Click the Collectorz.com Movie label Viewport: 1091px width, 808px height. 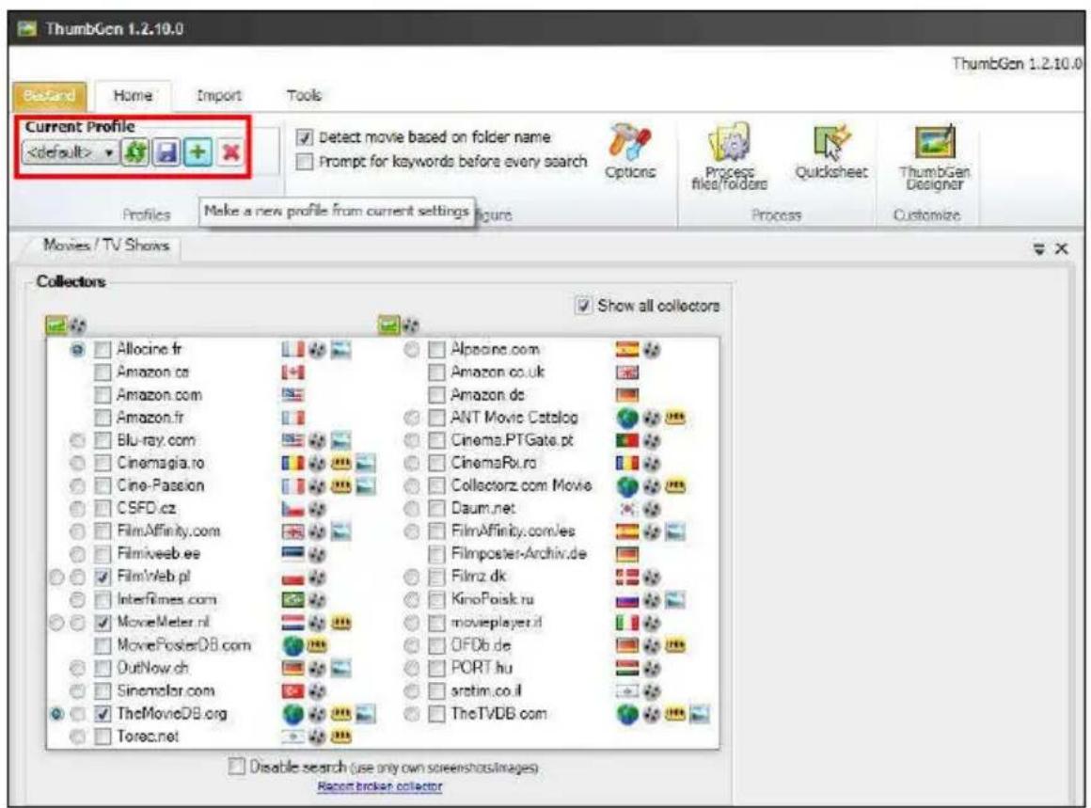521,485
